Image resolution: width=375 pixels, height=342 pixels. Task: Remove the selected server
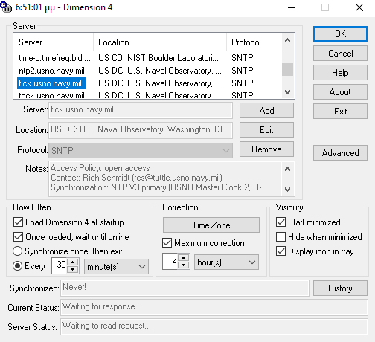pyautogui.click(x=266, y=149)
